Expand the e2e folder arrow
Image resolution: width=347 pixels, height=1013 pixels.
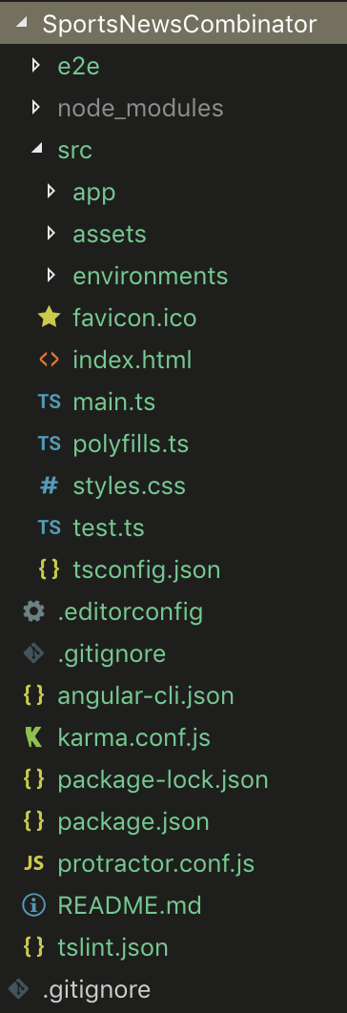(x=37, y=66)
